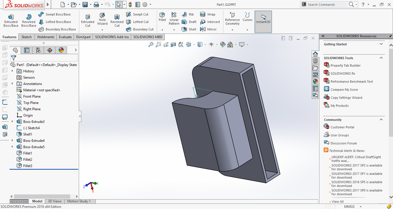
Task: Select the Extruded Boss/Base tool
Action: (x=11, y=21)
